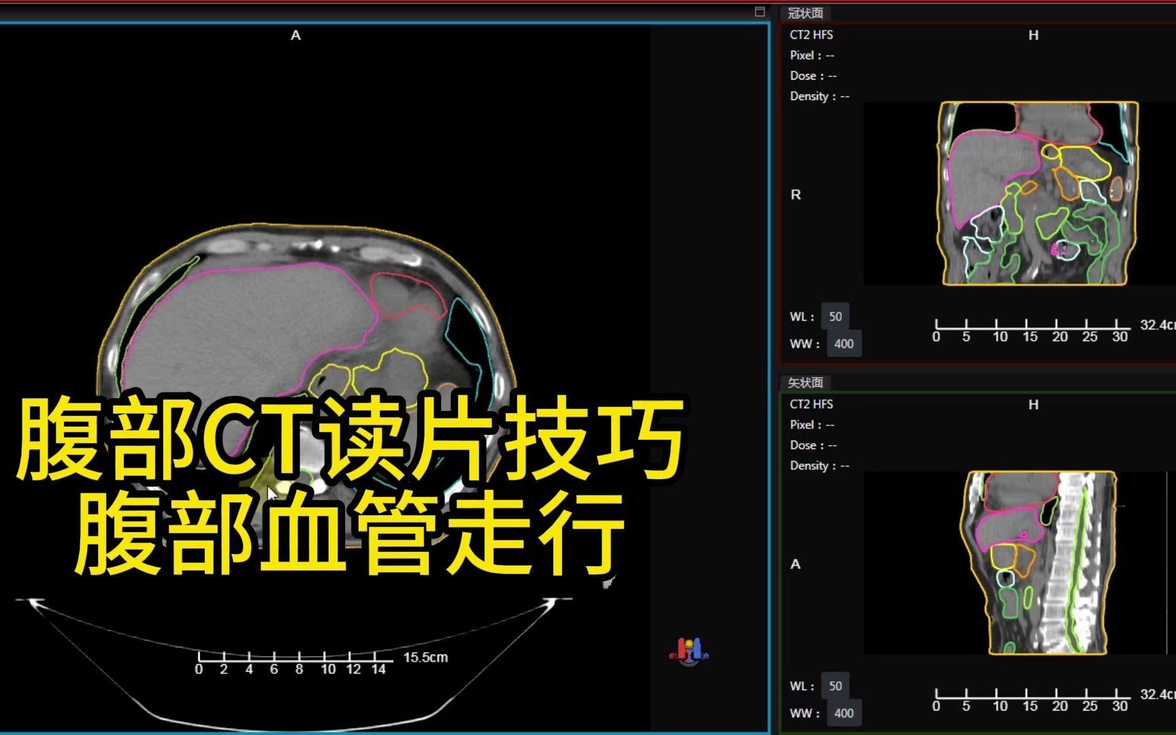Click the R orientation marker in coronal view

[x=796, y=195]
